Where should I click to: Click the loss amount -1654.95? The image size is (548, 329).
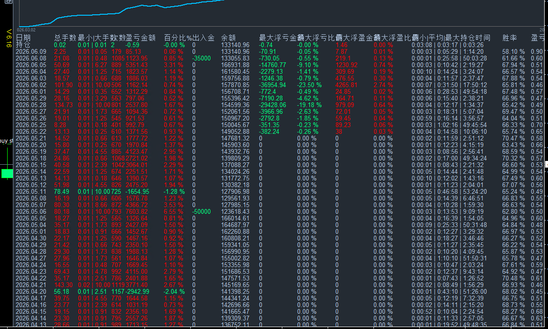tap(137, 191)
